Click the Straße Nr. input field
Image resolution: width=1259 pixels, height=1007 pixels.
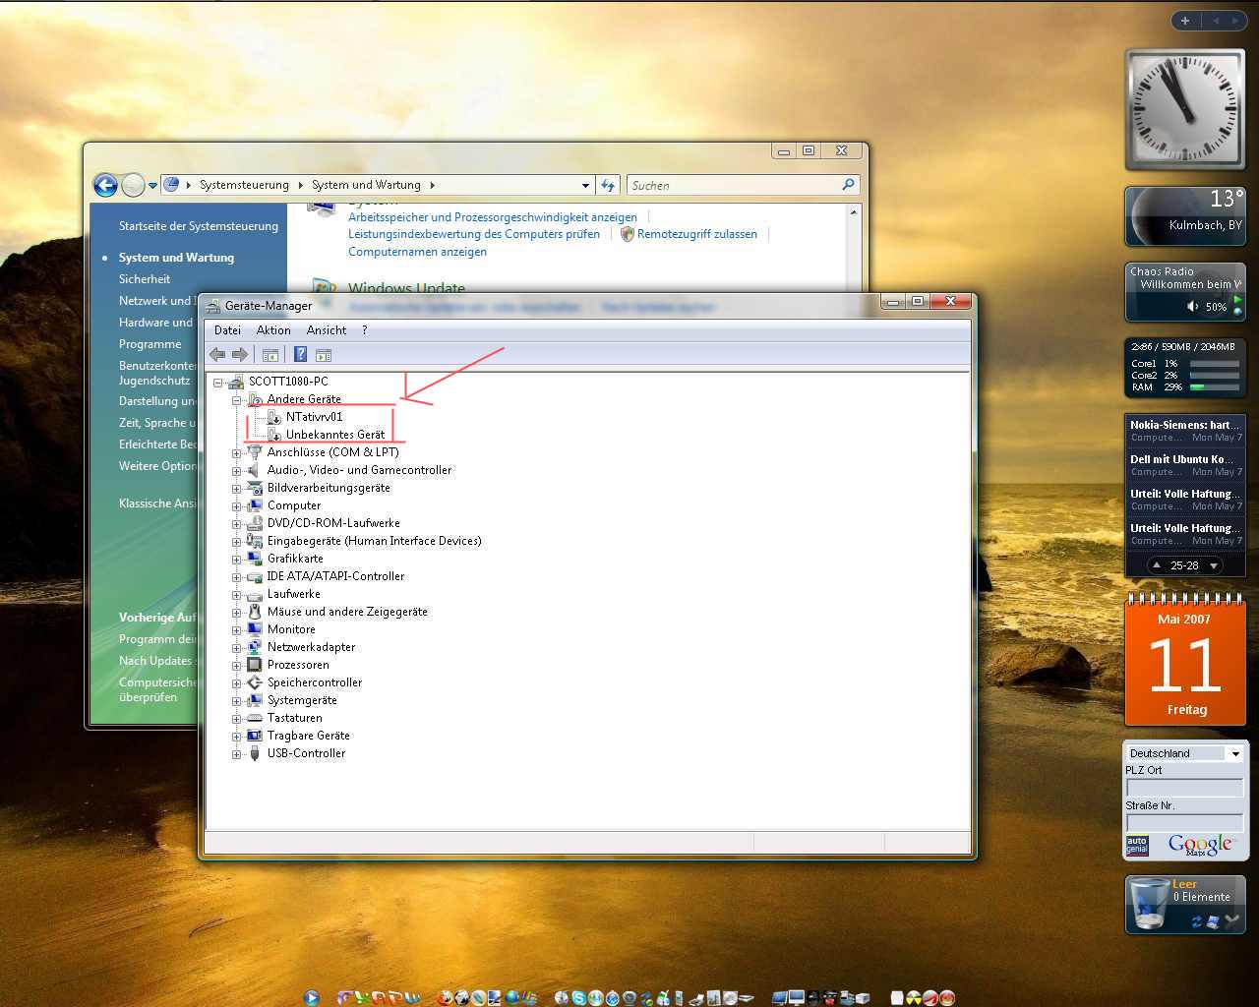click(x=1185, y=823)
